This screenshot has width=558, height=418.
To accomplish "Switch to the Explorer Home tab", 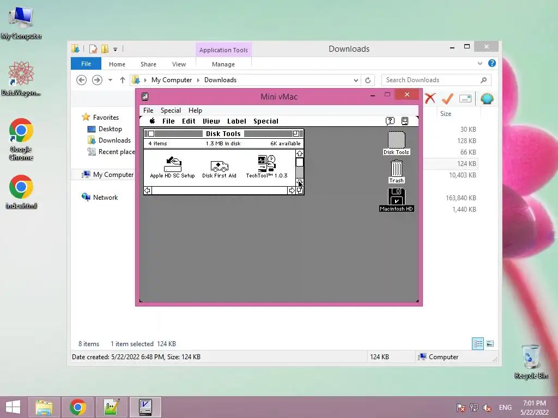I will pyautogui.click(x=117, y=64).
